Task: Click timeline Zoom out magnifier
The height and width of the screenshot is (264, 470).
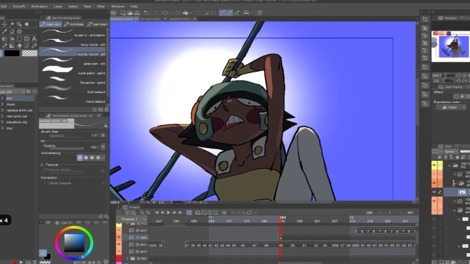Action: point(142,213)
